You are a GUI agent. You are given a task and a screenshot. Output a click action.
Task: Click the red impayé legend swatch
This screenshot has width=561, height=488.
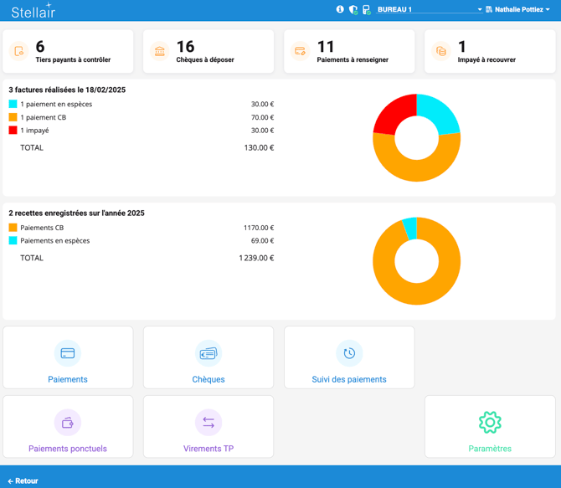(13, 131)
